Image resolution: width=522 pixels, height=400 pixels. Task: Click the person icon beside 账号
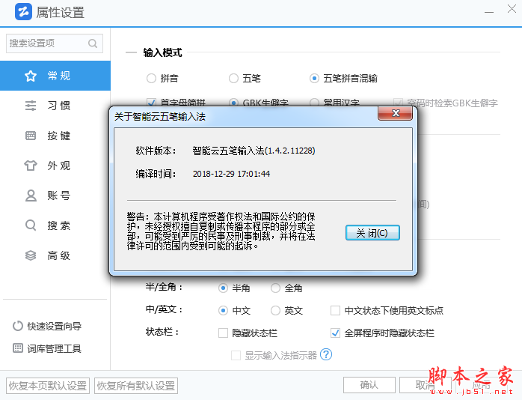[31, 196]
